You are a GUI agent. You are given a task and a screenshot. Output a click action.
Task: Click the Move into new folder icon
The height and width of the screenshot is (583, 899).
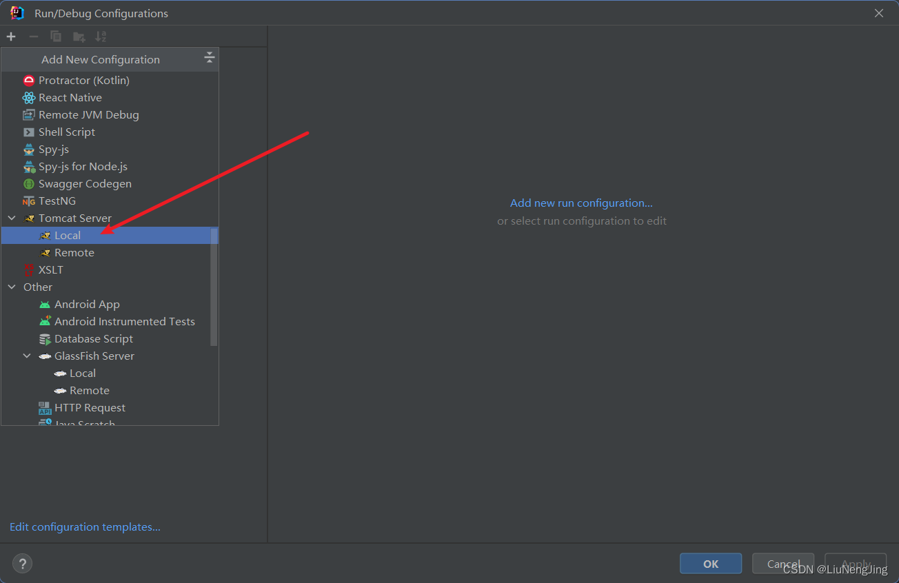(79, 37)
